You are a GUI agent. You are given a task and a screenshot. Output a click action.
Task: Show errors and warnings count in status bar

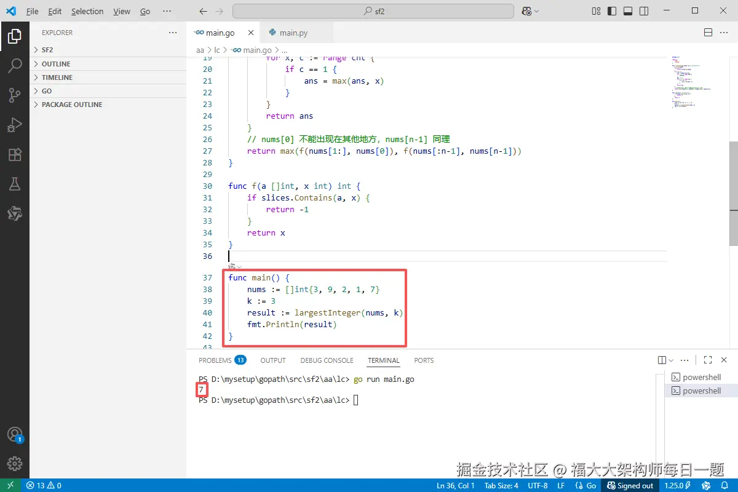coord(44,485)
